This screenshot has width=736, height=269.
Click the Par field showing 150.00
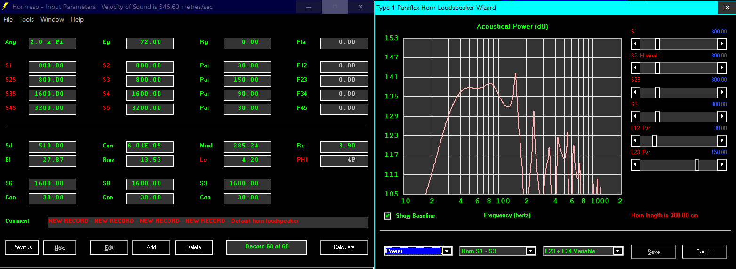(x=247, y=81)
